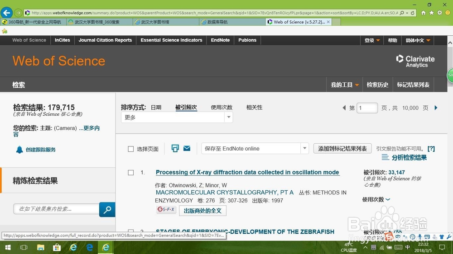
Task: Open Journal Citation Reports menu item
Action: (x=105, y=40)
